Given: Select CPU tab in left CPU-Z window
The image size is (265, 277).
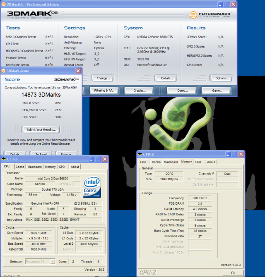Looking at the screenshot, I should (7, 167).
